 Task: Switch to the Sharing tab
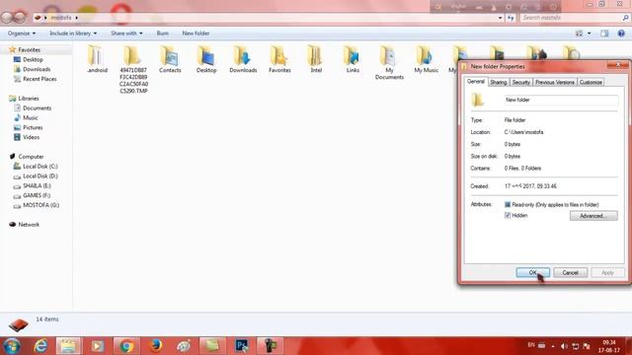coord(499,82)
